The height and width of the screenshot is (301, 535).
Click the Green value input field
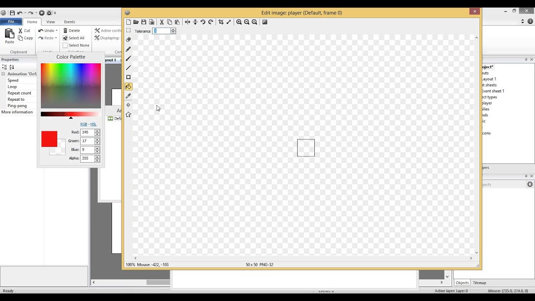[87, 141]
